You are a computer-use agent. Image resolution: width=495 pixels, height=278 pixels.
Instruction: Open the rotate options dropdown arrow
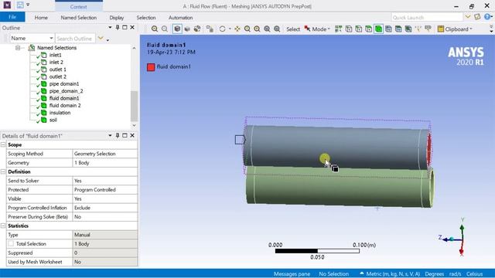(x=230, y=29)
